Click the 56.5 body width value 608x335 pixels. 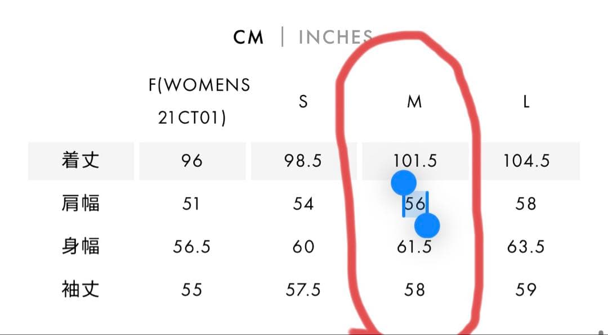click(191, 247)
